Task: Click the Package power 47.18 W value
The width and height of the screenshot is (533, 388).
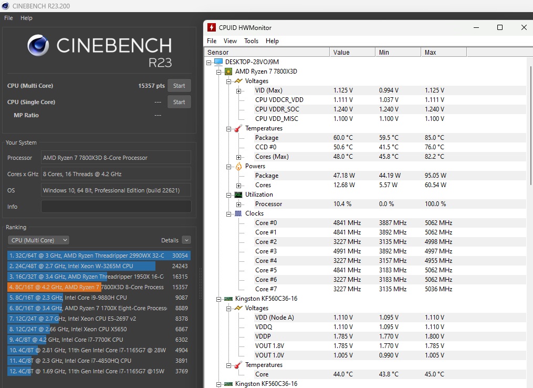Action: click(344, 176)
